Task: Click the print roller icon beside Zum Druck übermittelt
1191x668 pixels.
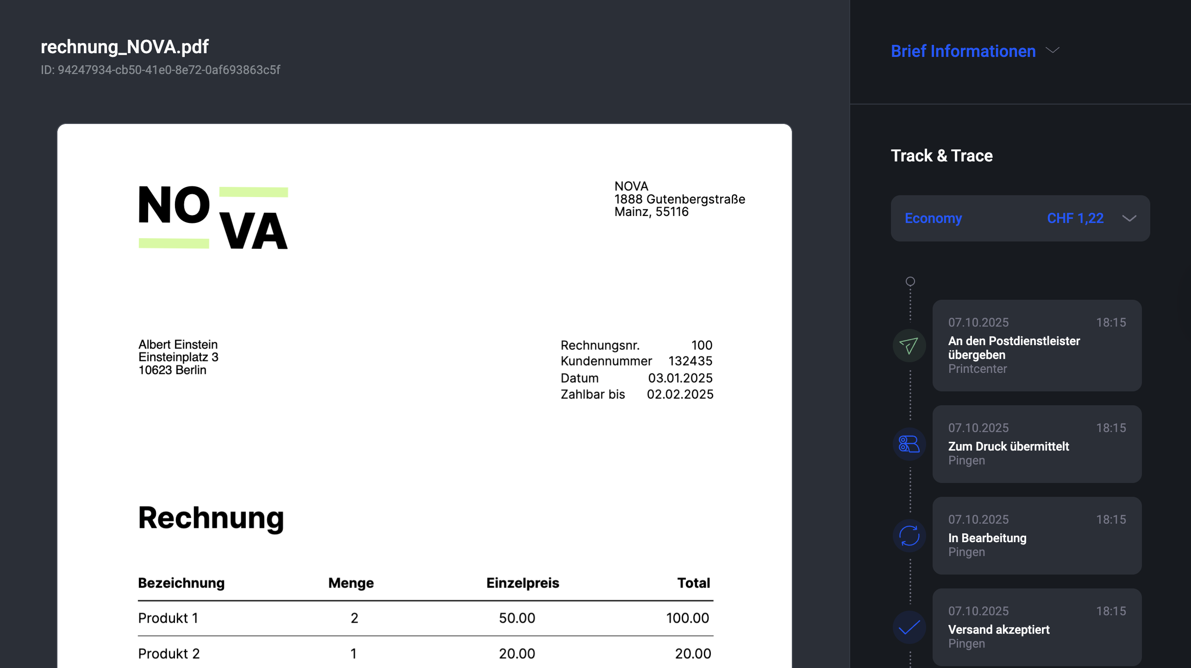Action: 909,444
